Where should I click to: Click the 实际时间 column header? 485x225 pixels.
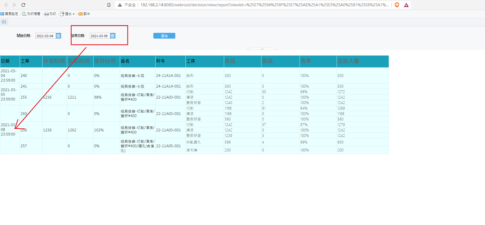(x=80, y=61)
